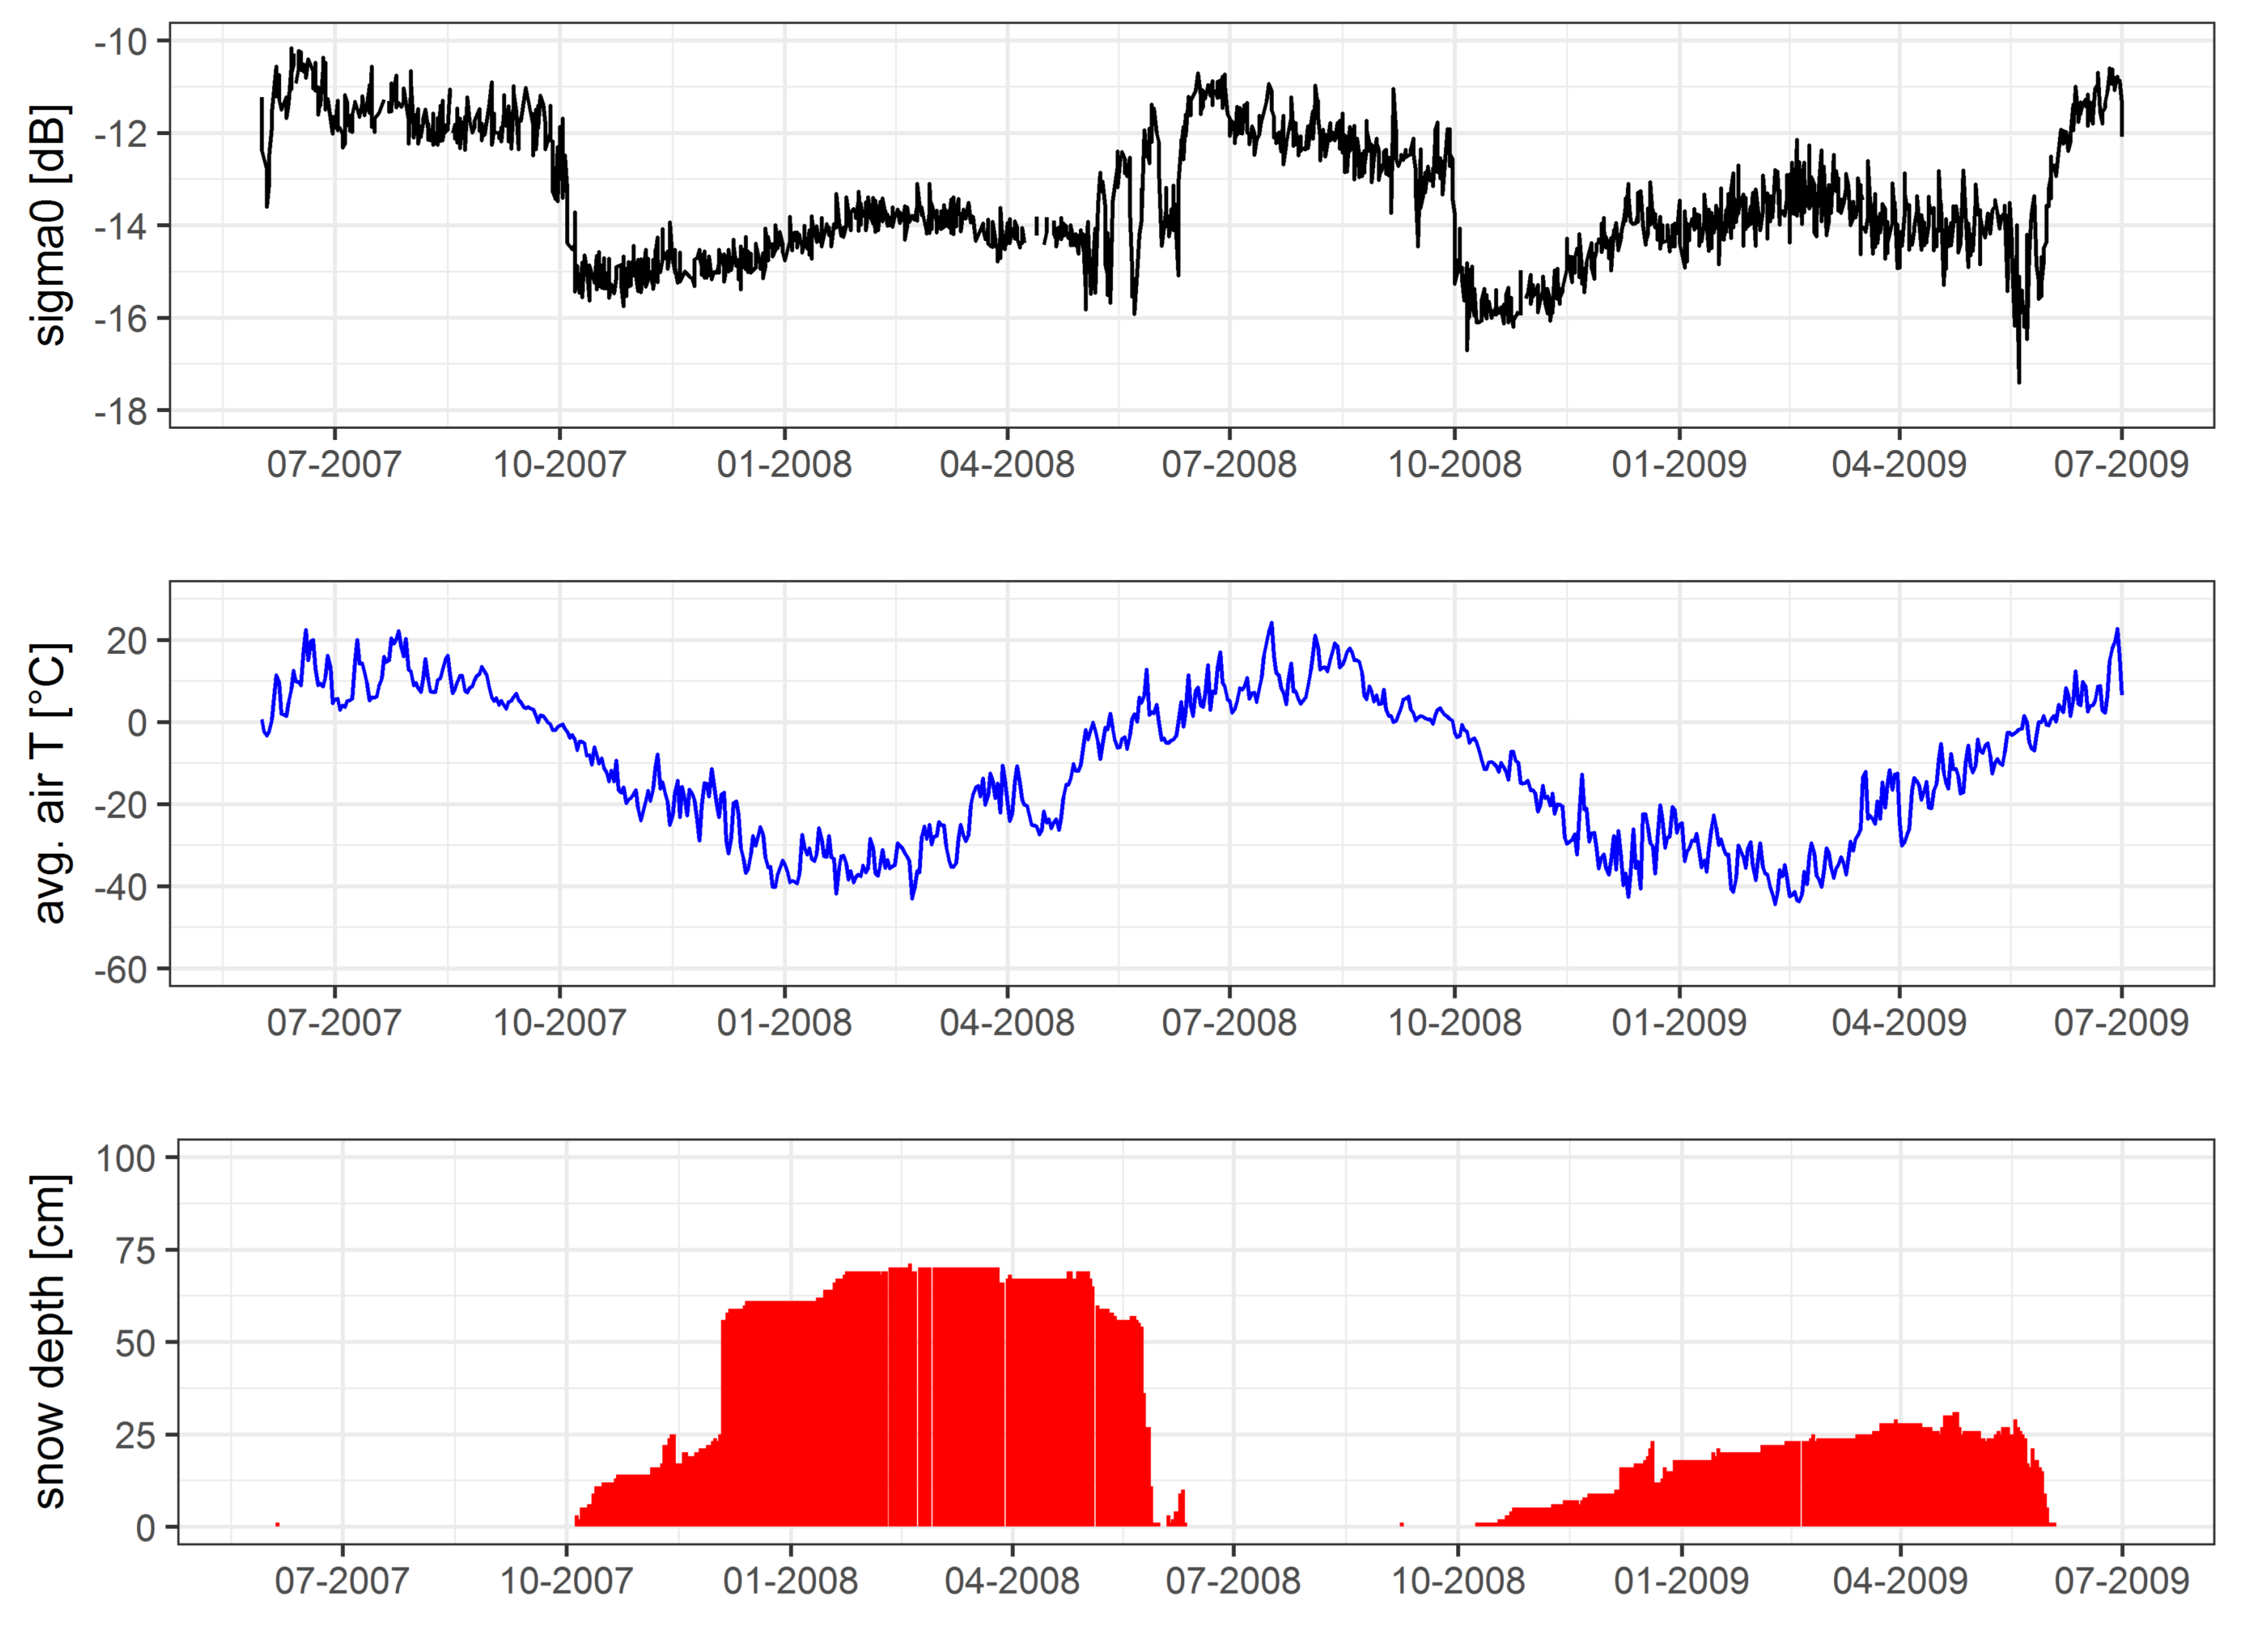The height and width of the screenshot is (1628, 2268).
Task: Click 07-2008 label under air temperature plot
Action: 1229,1023
